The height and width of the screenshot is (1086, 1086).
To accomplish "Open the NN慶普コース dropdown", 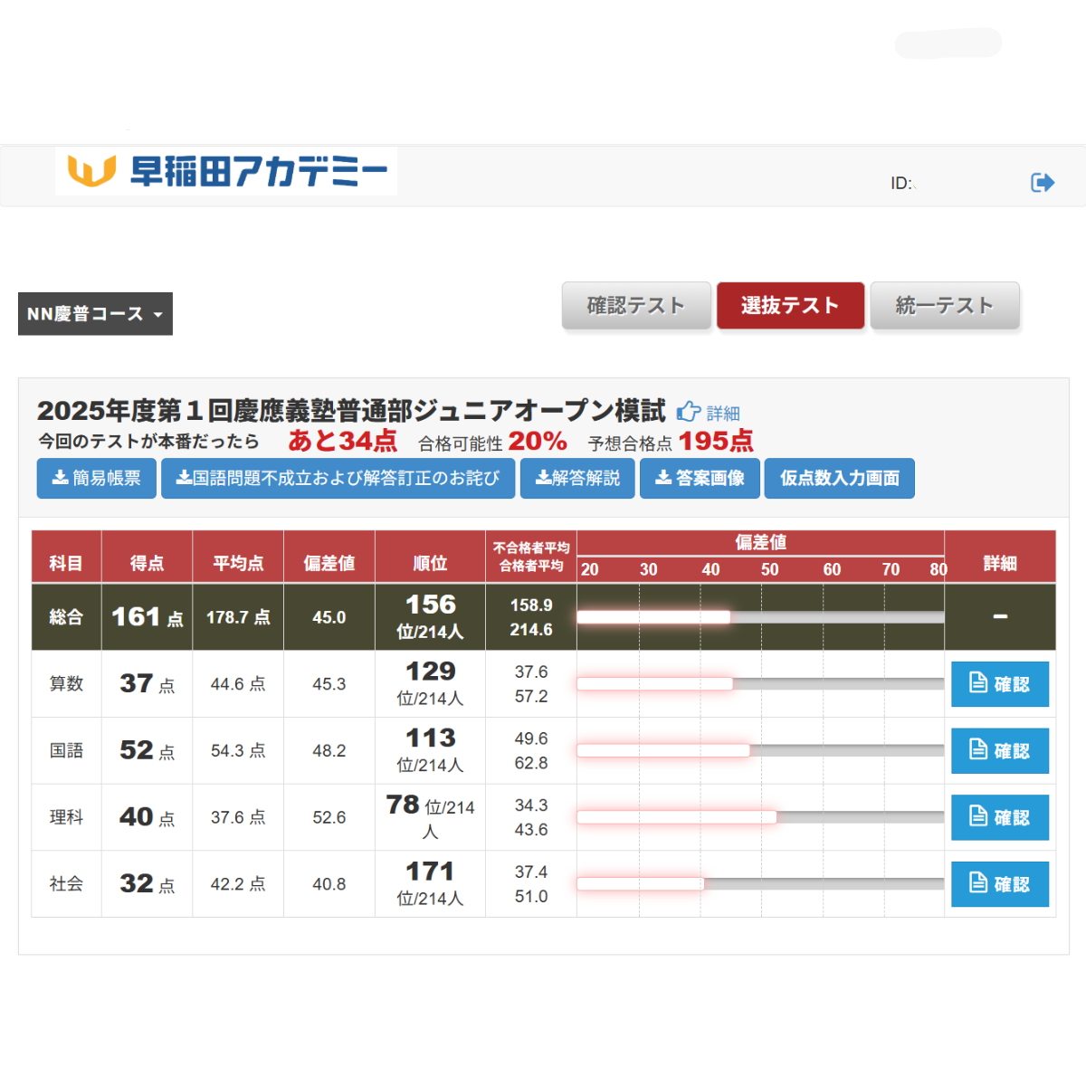I will (x=95, y=314).
